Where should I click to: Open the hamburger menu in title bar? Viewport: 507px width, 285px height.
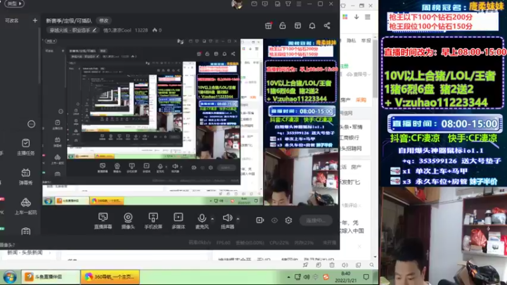[298, 4]
